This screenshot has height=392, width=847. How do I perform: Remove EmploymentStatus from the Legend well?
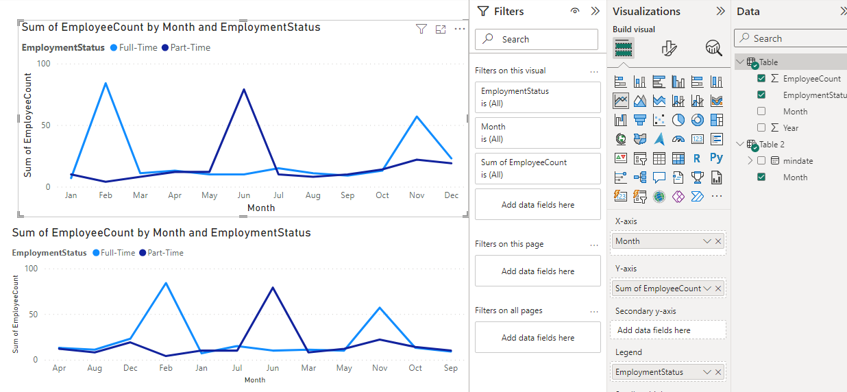[x=718, y=372]
